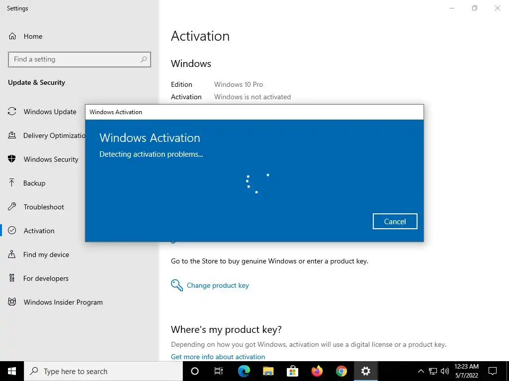Launch Microsoft Edge from taskbar
The image size is (509, 381).
tap(244, 371)
